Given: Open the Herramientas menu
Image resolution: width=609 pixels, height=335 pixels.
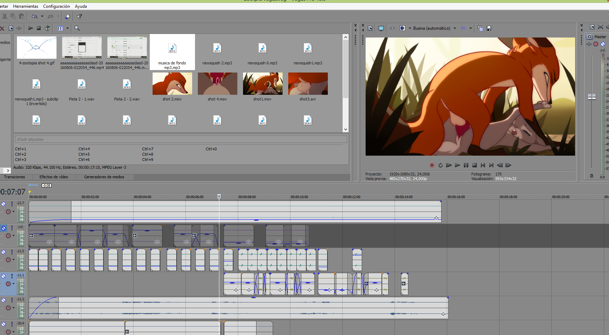Looking at the screenshot, I should (25, 6).
